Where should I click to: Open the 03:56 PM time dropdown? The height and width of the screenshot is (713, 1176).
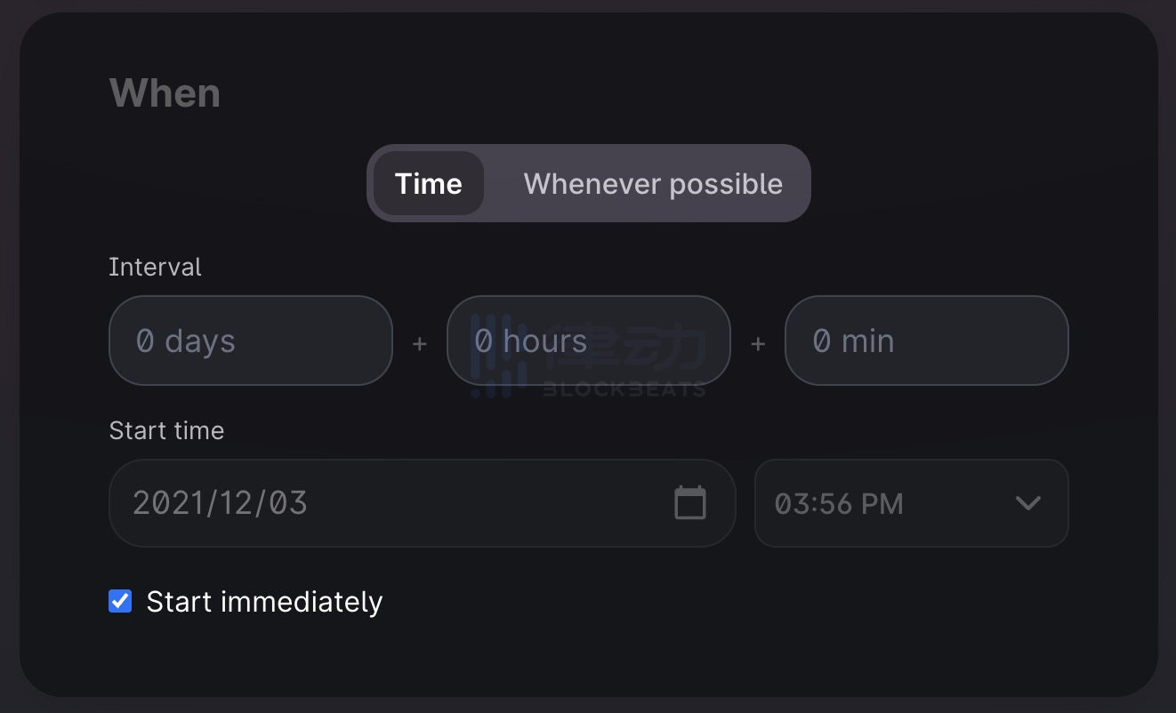tap(911, 503)
